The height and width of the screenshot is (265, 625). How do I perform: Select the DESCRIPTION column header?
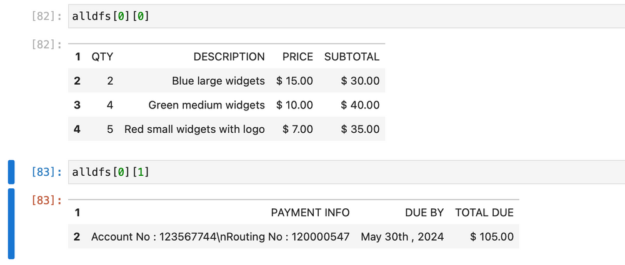point(229,57)
